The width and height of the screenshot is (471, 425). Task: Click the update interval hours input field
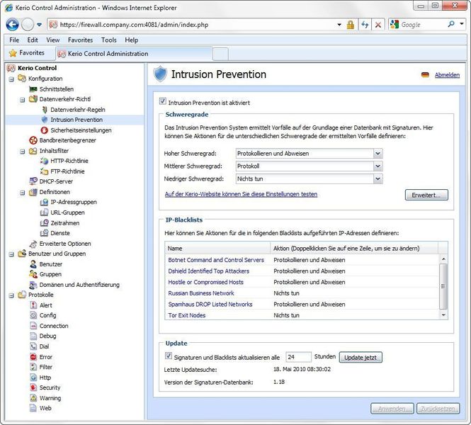point(298,357)
